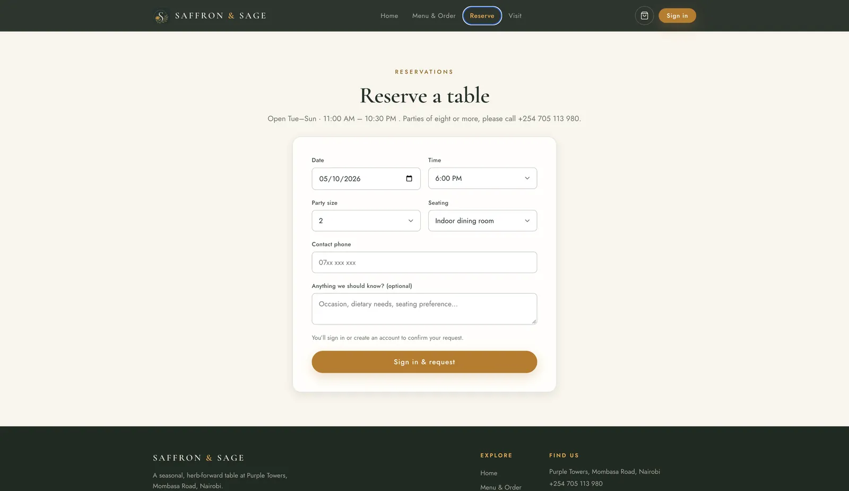This screenshot has width=849, height=491.
Task: Click the sign in confirmation note text
Action: (x=387, y=338)
